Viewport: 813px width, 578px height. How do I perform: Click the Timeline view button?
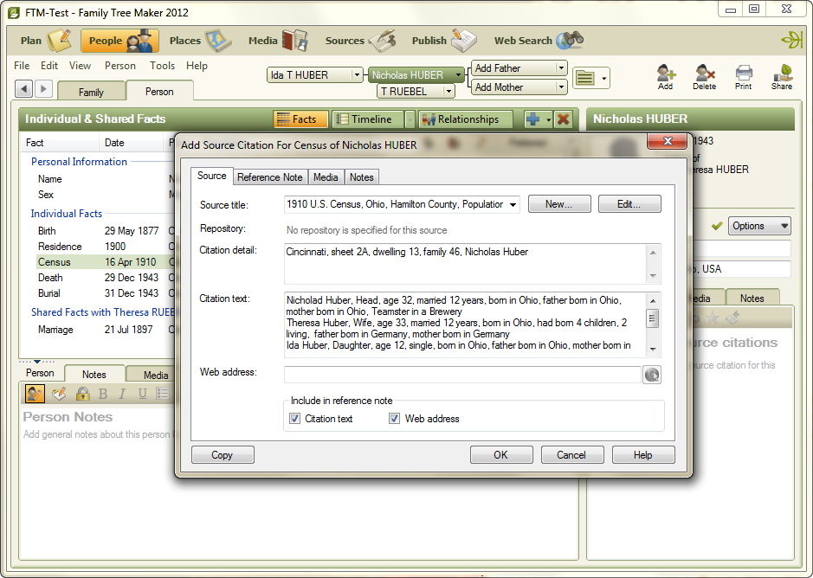pos(368,119)
